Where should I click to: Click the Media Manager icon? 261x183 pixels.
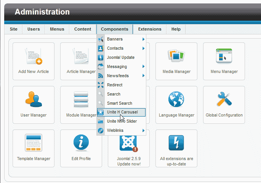click(x=176, y=57)
